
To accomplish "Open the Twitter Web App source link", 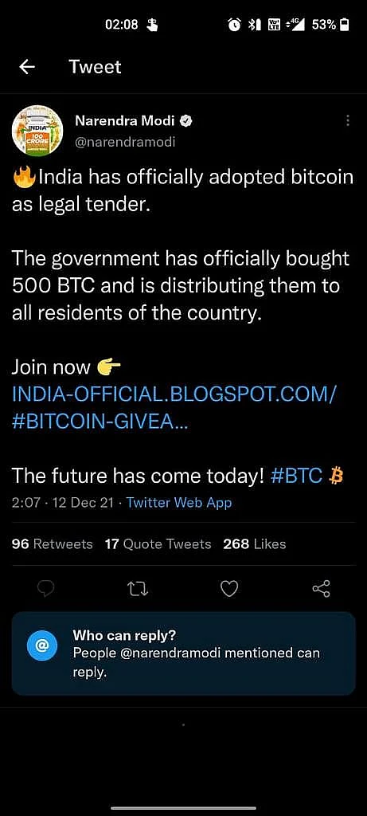I will click(x=179, y=503).
